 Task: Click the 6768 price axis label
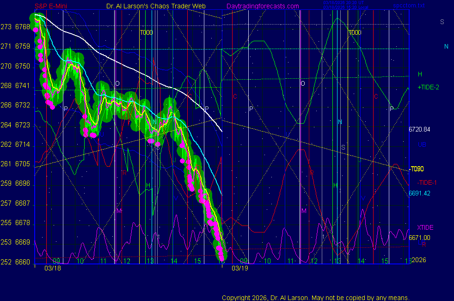coord(22,27)
